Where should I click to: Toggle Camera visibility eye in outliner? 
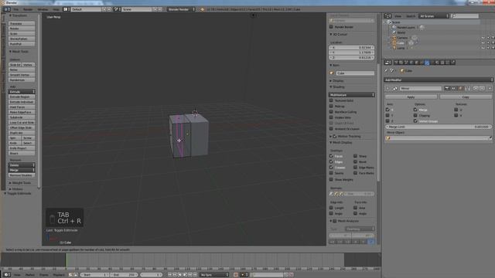[x=483, y=38]
